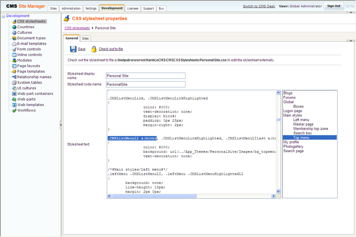Screen dimensions: 356x237
Task: Click the Page templates icon
Action: [14, 72]
